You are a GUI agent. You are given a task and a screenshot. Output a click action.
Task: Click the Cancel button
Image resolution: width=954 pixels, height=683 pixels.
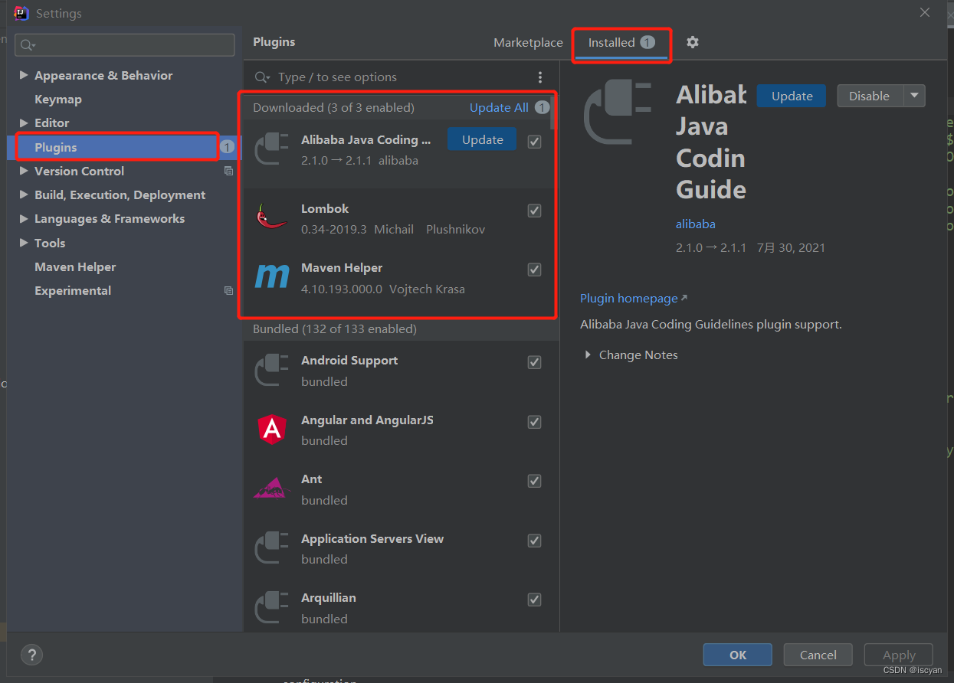[818, 655]
